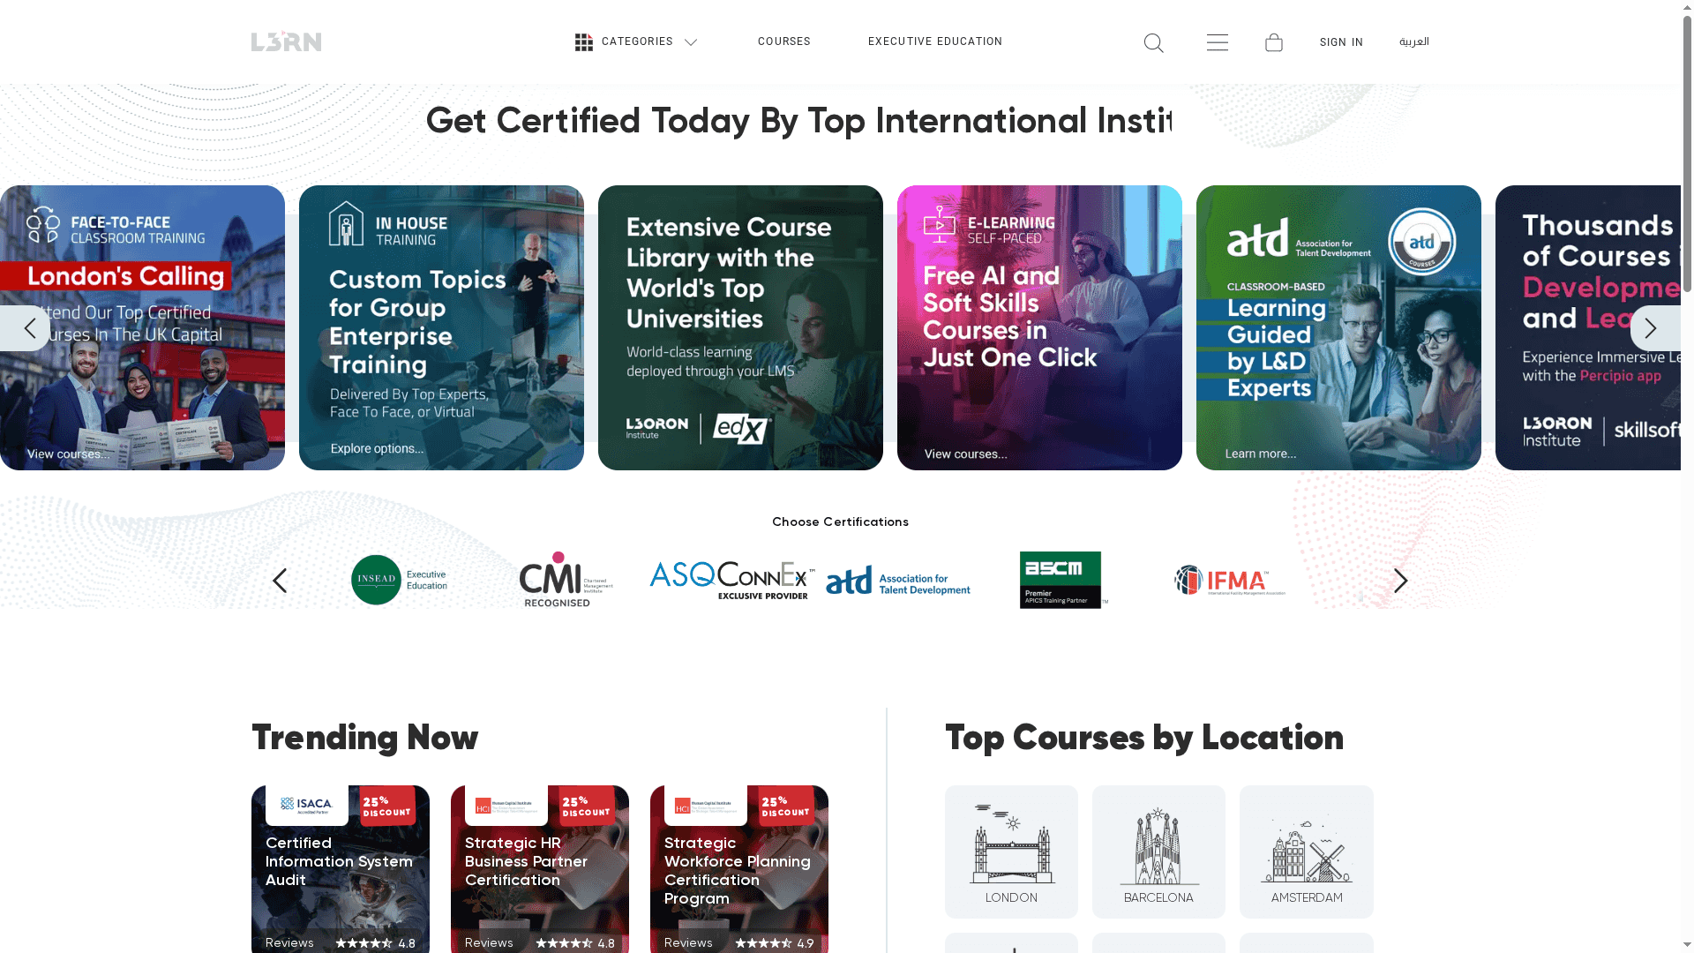The height and width of the screenshot is (953, 1694).
Task: Click the ASQ ConnEx provider logo
Action: coord(731,580)
